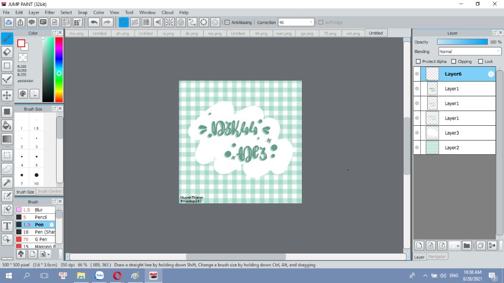Enable the parallel lines snap
The image size is (504, 283).
[135, 22]
